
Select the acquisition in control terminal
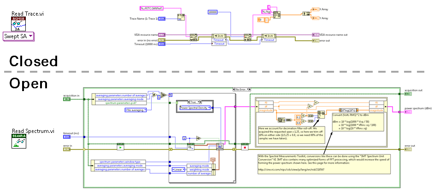coord(67,99)
